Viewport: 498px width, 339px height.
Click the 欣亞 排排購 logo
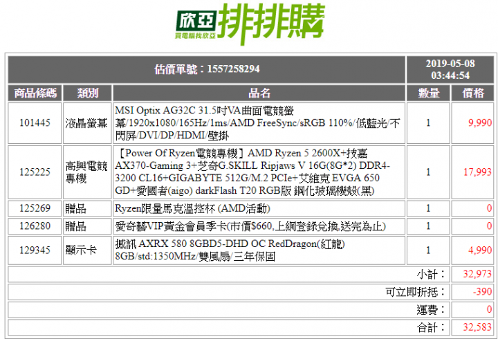(x=250, y=24)
